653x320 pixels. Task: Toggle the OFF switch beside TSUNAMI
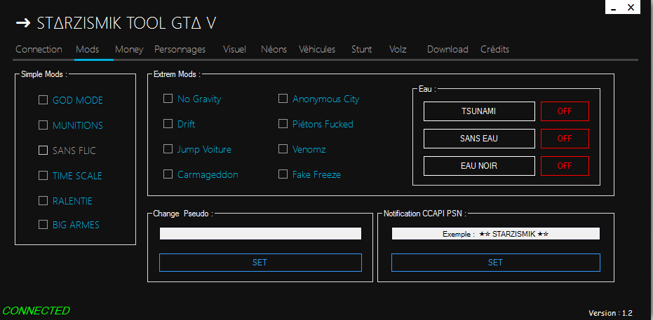pos(565,111)
